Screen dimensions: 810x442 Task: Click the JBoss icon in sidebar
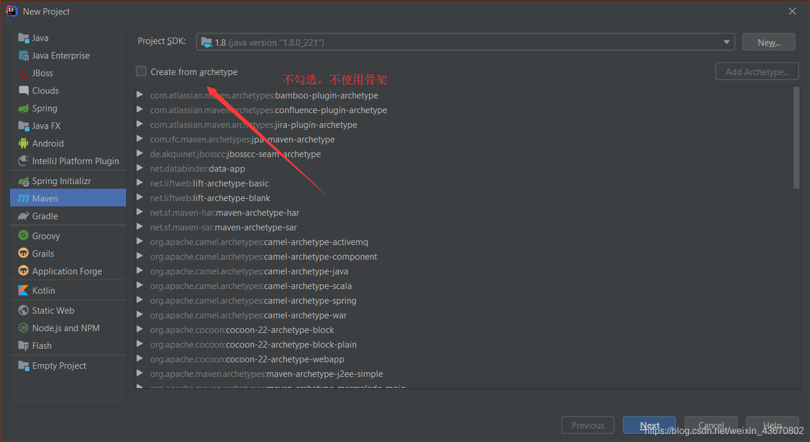pyautogui.click(x=23, y=73)
